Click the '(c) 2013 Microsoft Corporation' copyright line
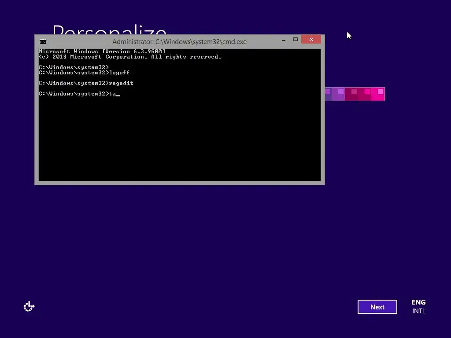Viewport: 451px width, 338px height. (130, 57)
